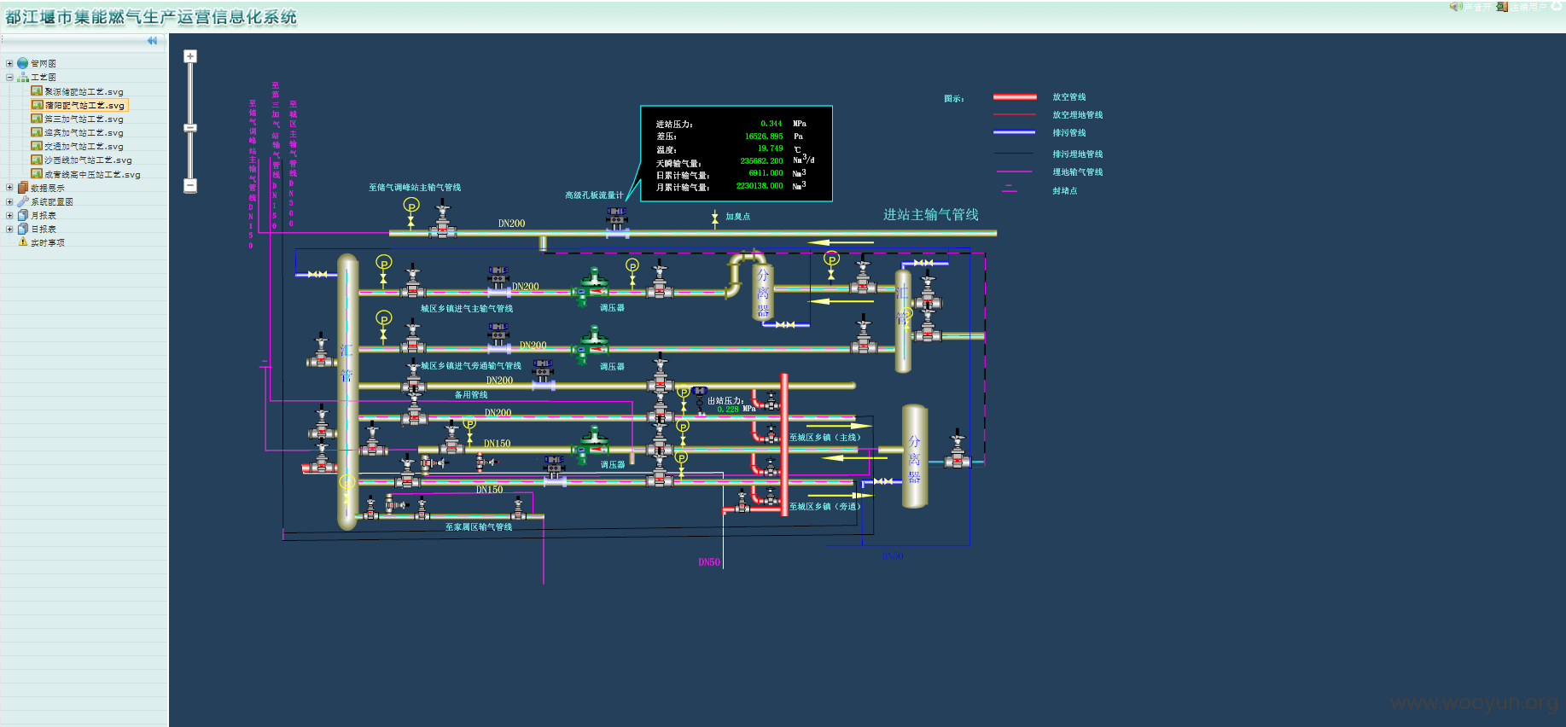Click the 出站压力 reading 0.228
This screenshot has width=1566, height=727.
pos(728,410)
